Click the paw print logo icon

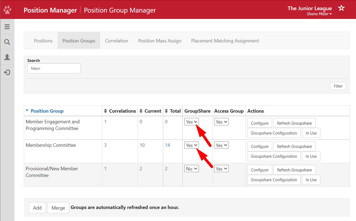[x=7, y=10]
